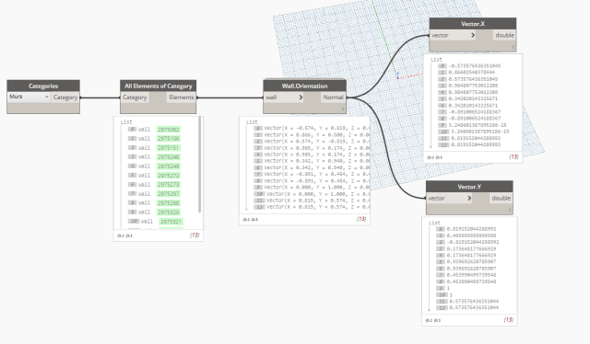
Task: Open chevron next to Vector.Y vector input
Action: tap(469, 199)
